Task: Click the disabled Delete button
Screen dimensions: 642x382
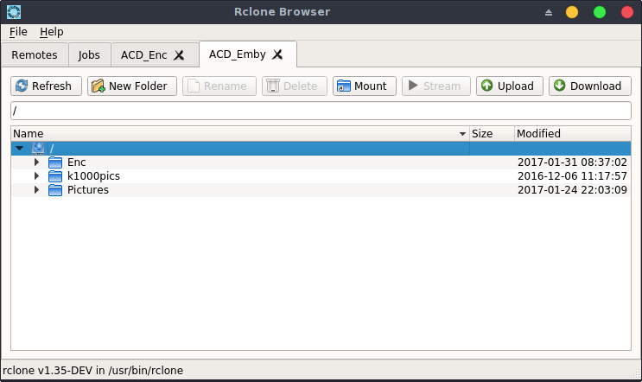Action: pos(295,86)
